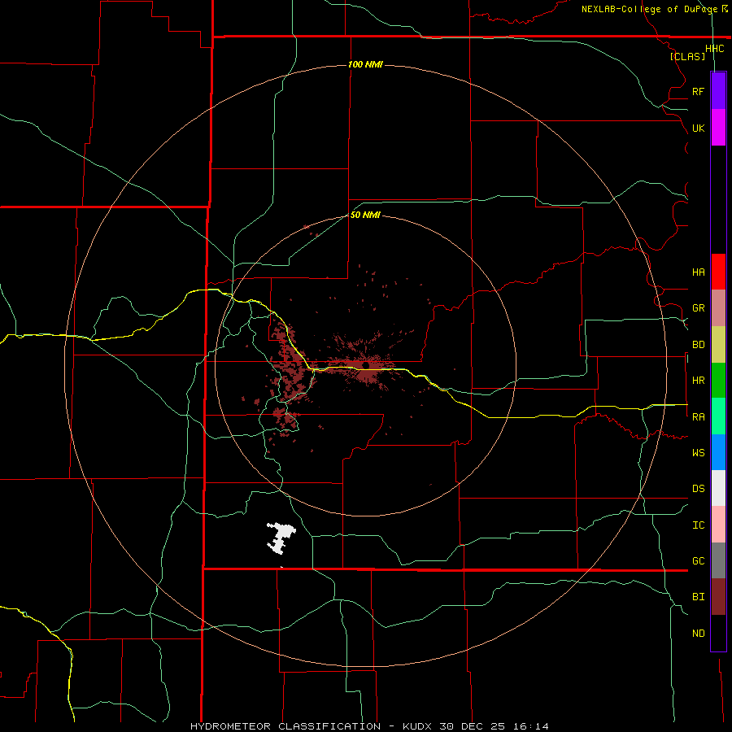The width and height of the screenshot is (732, 732).
Task: Click the GR legend label
Action: pos(698,308)
